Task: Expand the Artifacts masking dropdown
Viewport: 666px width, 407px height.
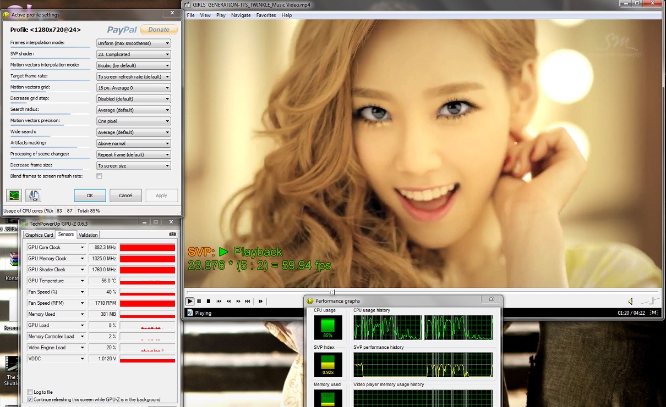Action: 133,143
